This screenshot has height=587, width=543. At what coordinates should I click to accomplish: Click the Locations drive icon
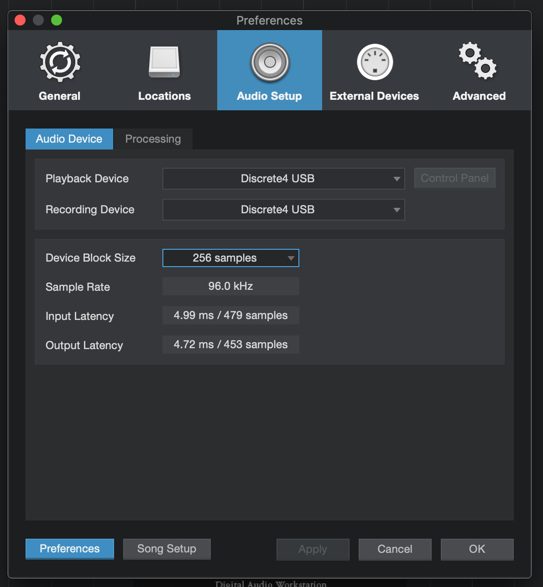pos(164,62)
